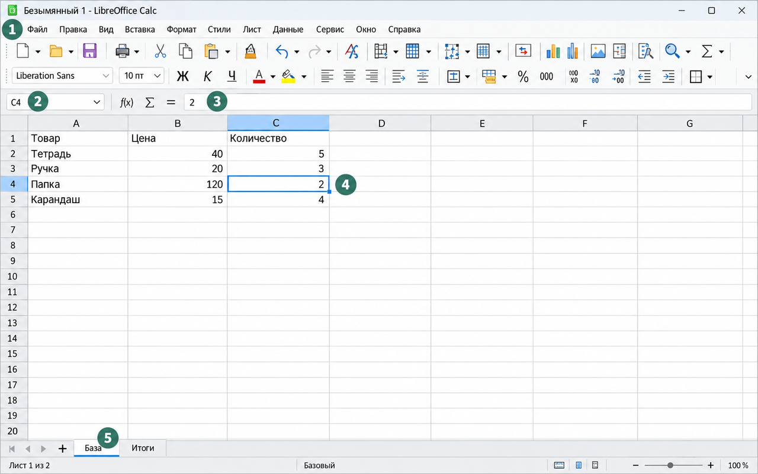
Task: Click into the formula input line
Action: (468, 103)
